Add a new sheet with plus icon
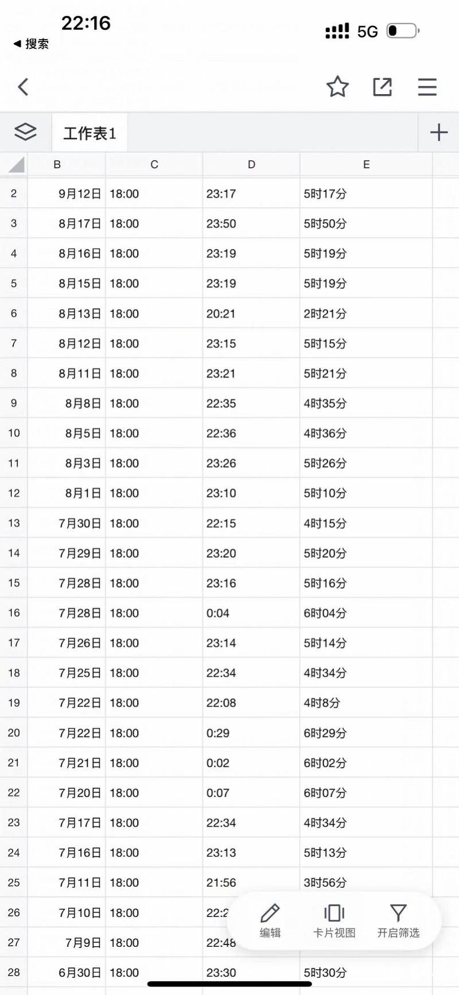Screen dimensions: 459x995 [x=439, y=133]
